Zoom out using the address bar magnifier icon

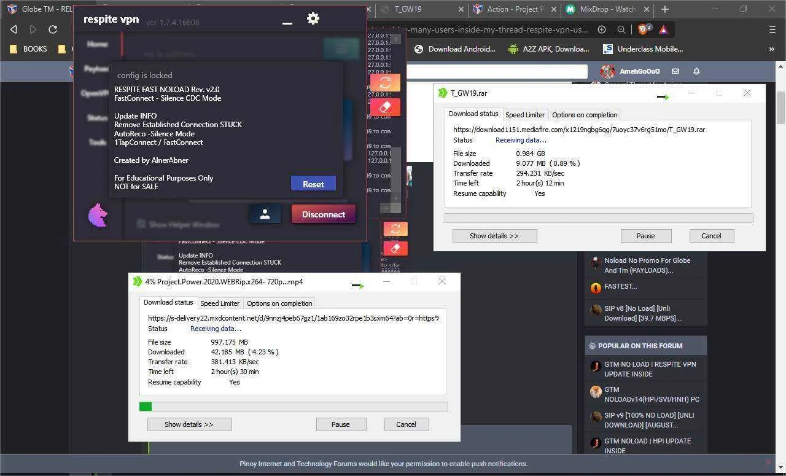point(621,29)
